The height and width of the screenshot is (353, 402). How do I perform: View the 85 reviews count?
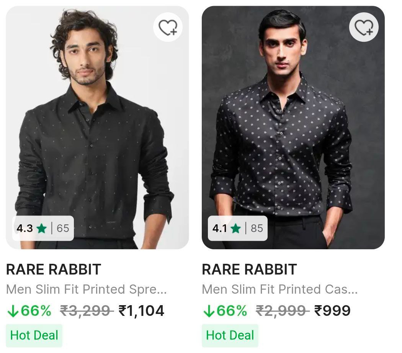pyautogui.click(x=257, y=229)
